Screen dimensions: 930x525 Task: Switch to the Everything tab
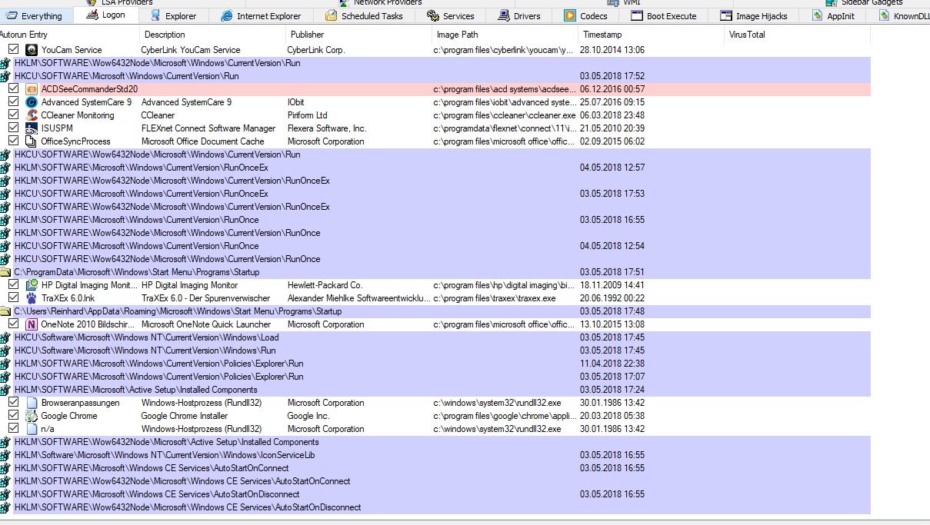(35, 16)
